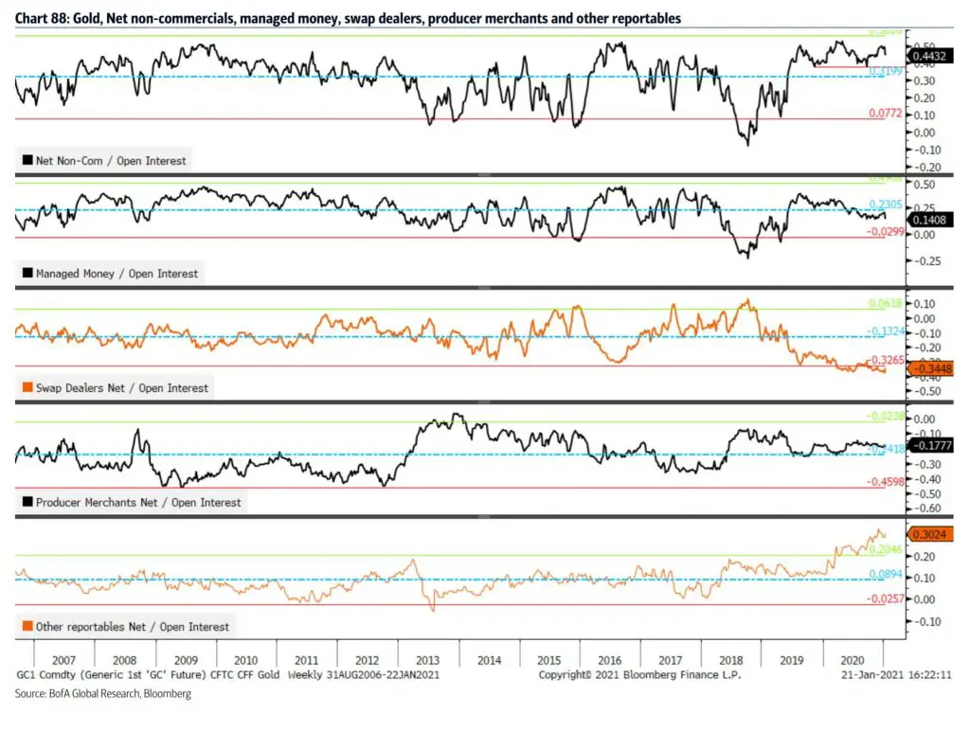Viewport: 970px width, 731px height.
Task: Click the green 0.0618 level label
Action: [x=886, y=303]
